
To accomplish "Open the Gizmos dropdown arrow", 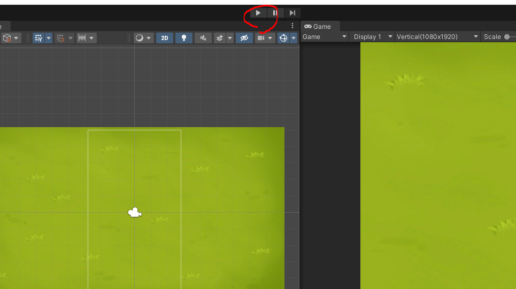I will pos(294,38).
